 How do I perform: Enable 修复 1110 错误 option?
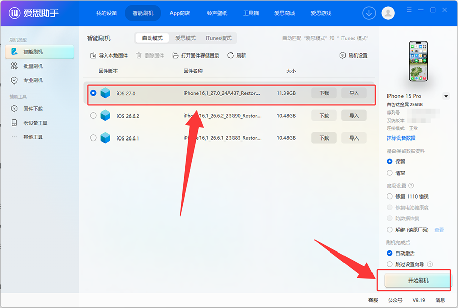390,197
